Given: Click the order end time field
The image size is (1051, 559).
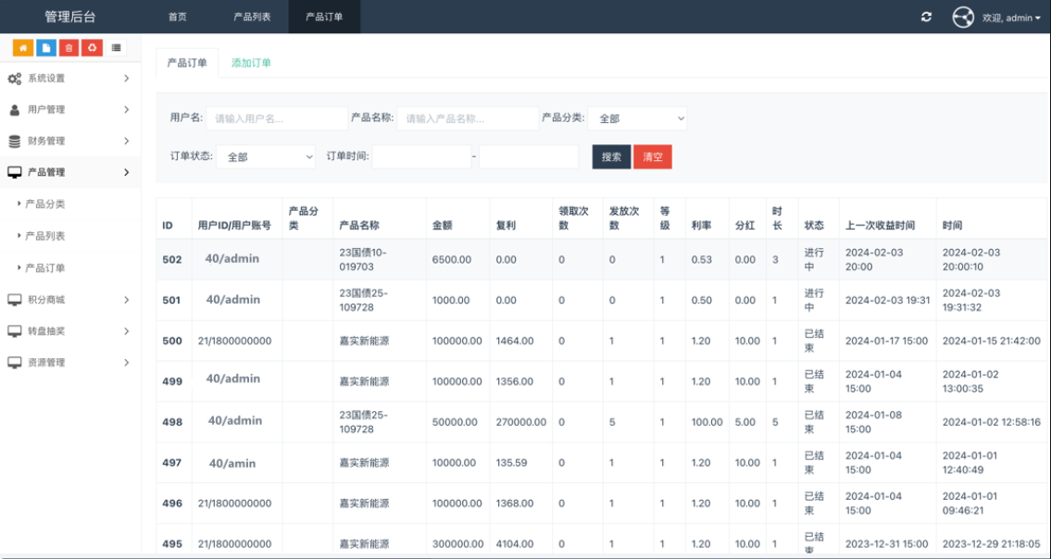Looking at the screenshot, I should [529, 156].
